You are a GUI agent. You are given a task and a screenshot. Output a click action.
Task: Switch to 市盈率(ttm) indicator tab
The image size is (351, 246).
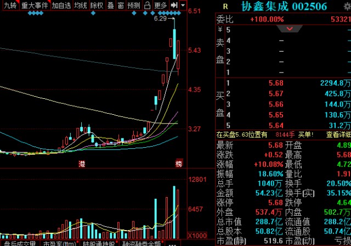coord(60,243)
